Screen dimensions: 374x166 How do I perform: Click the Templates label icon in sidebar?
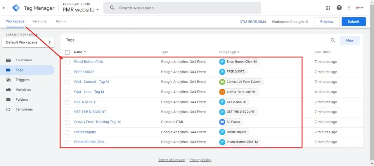tap(8, 109)
